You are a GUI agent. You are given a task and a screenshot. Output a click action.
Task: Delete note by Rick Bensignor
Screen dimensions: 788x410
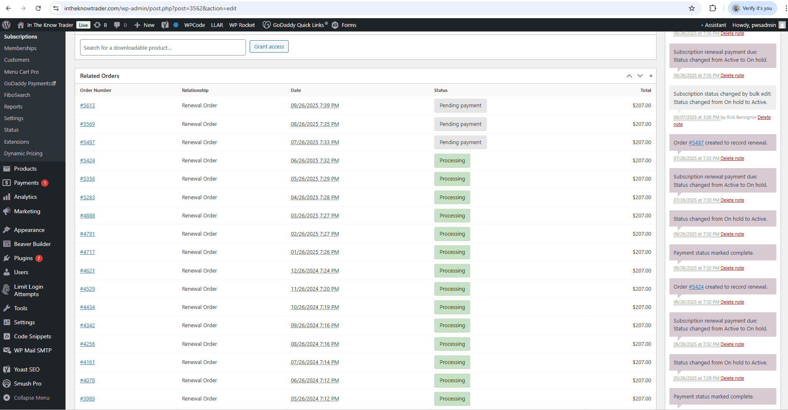(764, 117)
